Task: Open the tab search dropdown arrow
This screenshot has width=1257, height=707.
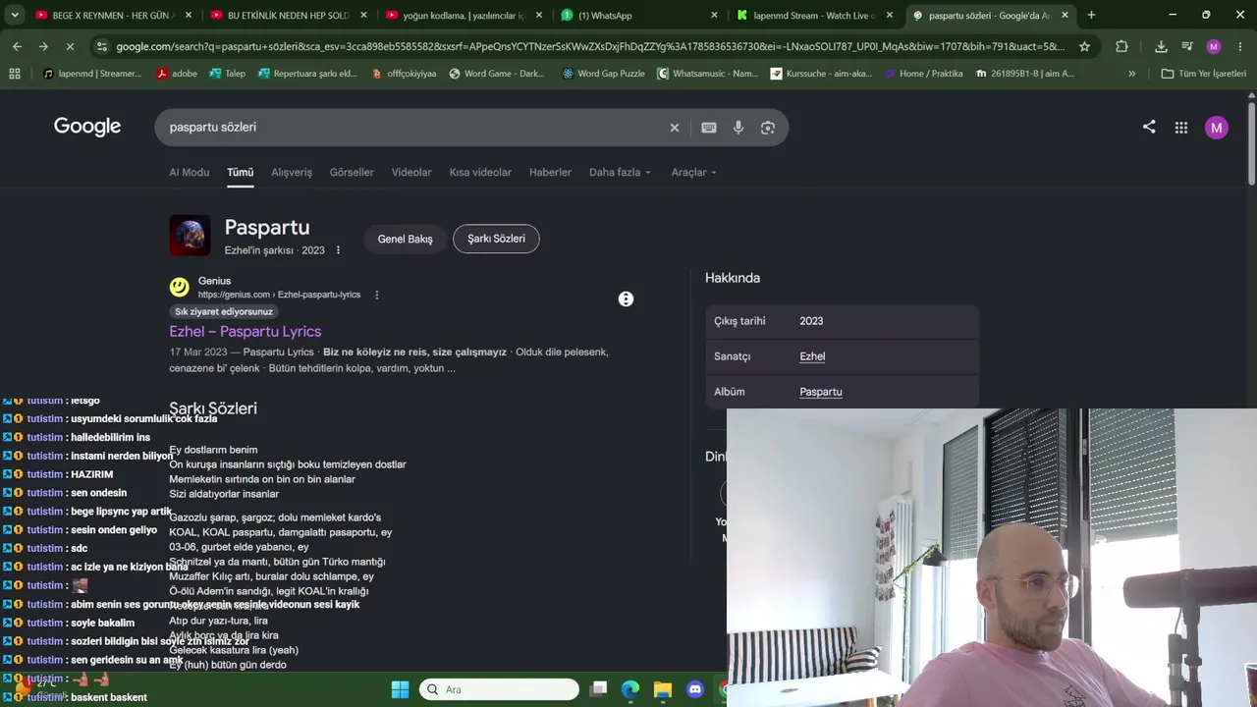Action: click(x=15, y=15)
